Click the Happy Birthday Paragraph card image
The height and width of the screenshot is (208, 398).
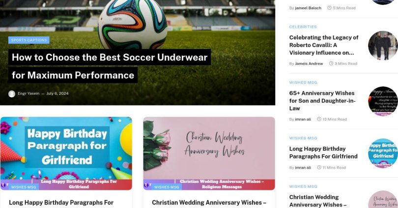[x=66, y=153]
